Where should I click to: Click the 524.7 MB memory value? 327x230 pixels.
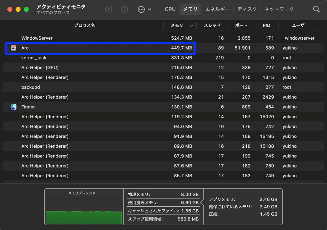click(x=181, y=38)
